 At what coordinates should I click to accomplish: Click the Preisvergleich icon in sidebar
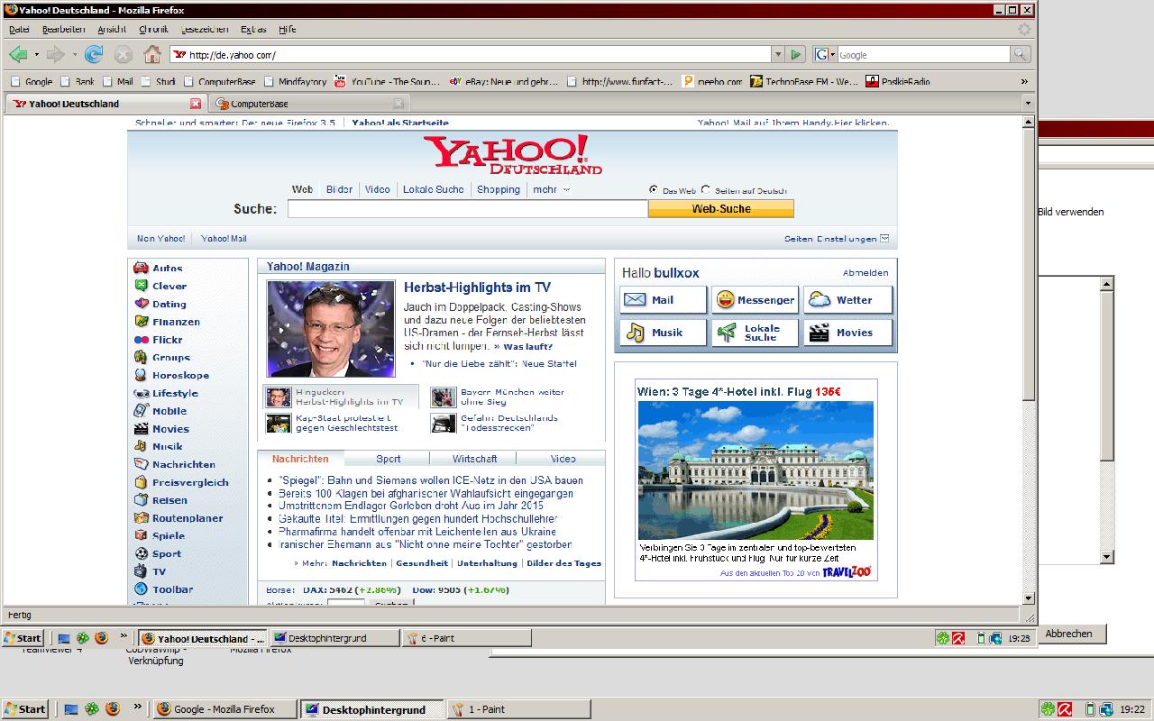pyautogui.click(x=141, y=482)
